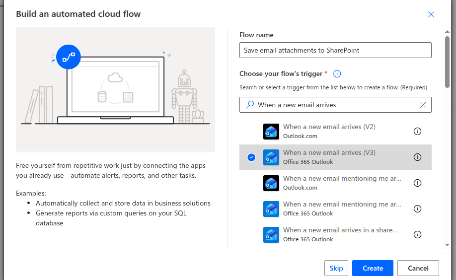Click the Cancel button

coord(418,268)
